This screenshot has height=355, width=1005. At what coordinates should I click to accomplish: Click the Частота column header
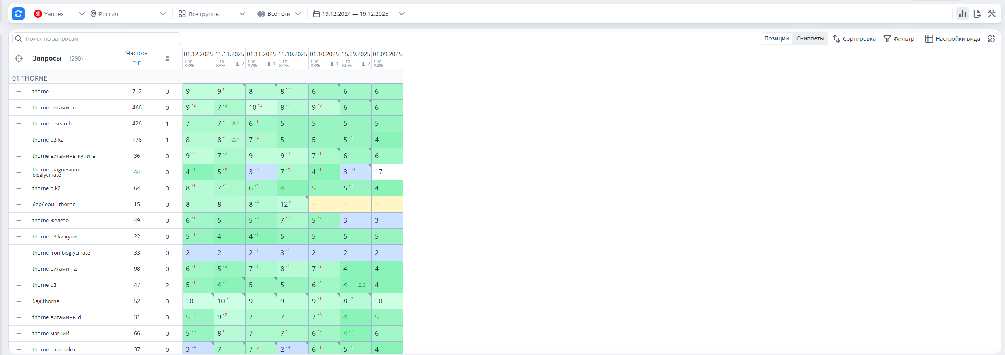pos(137,53)
